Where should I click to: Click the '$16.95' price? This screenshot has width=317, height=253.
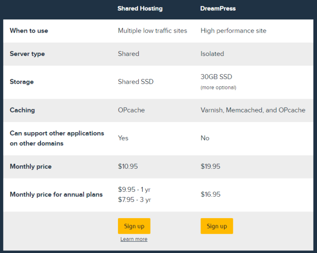[210, 194]
